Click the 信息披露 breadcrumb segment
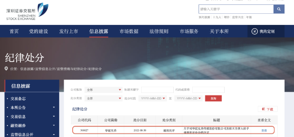Image resolution: width=294 pixels, height=137 pixels. click(x=27, y=69)
